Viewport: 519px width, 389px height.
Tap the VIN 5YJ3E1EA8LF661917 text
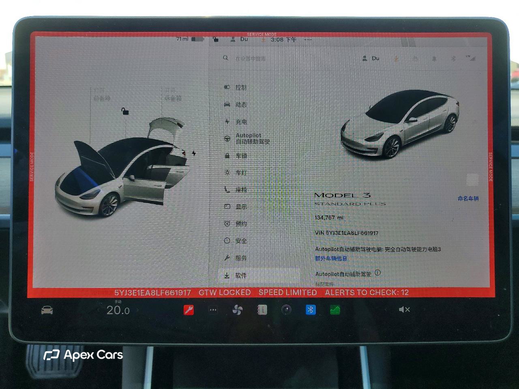(347, 233)
